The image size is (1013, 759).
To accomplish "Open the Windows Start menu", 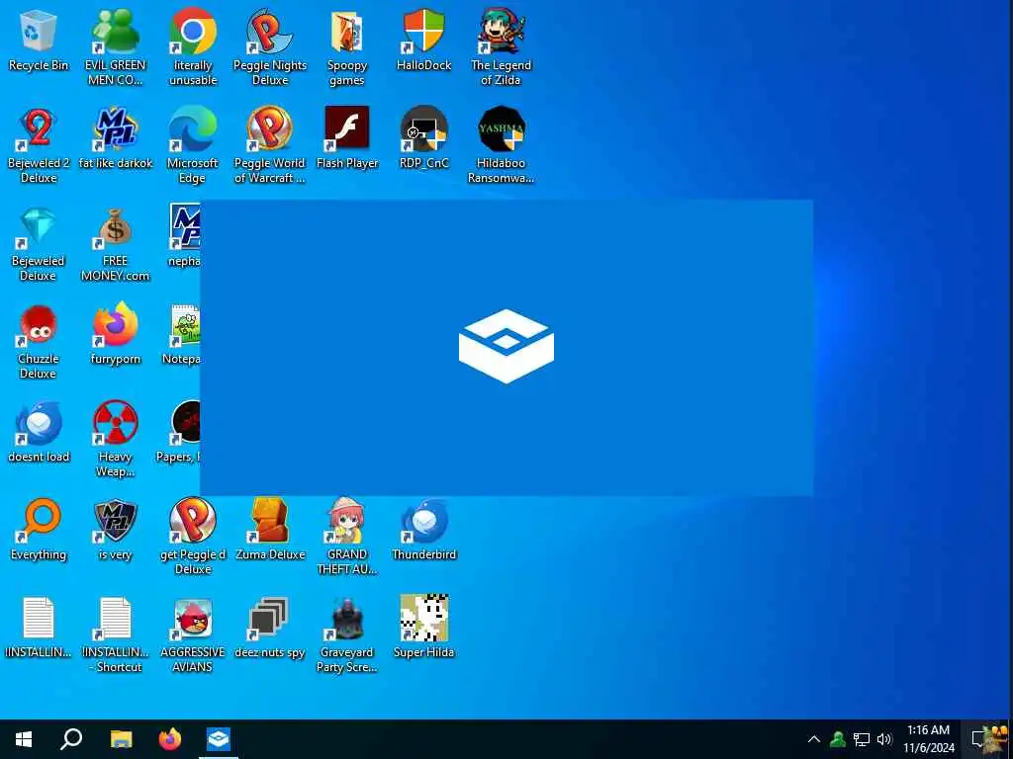I will click(x=24, y=739).
